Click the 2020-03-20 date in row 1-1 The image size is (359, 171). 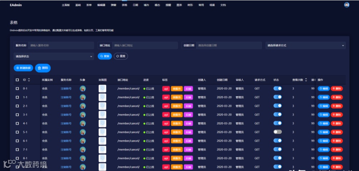(224, 97)
